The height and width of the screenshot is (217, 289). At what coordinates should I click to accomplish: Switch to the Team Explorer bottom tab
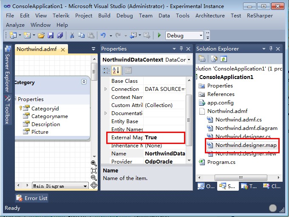click(249, 186)
